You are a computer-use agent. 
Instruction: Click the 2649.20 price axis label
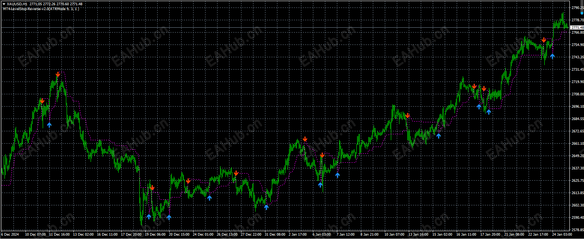coord(577,156)
